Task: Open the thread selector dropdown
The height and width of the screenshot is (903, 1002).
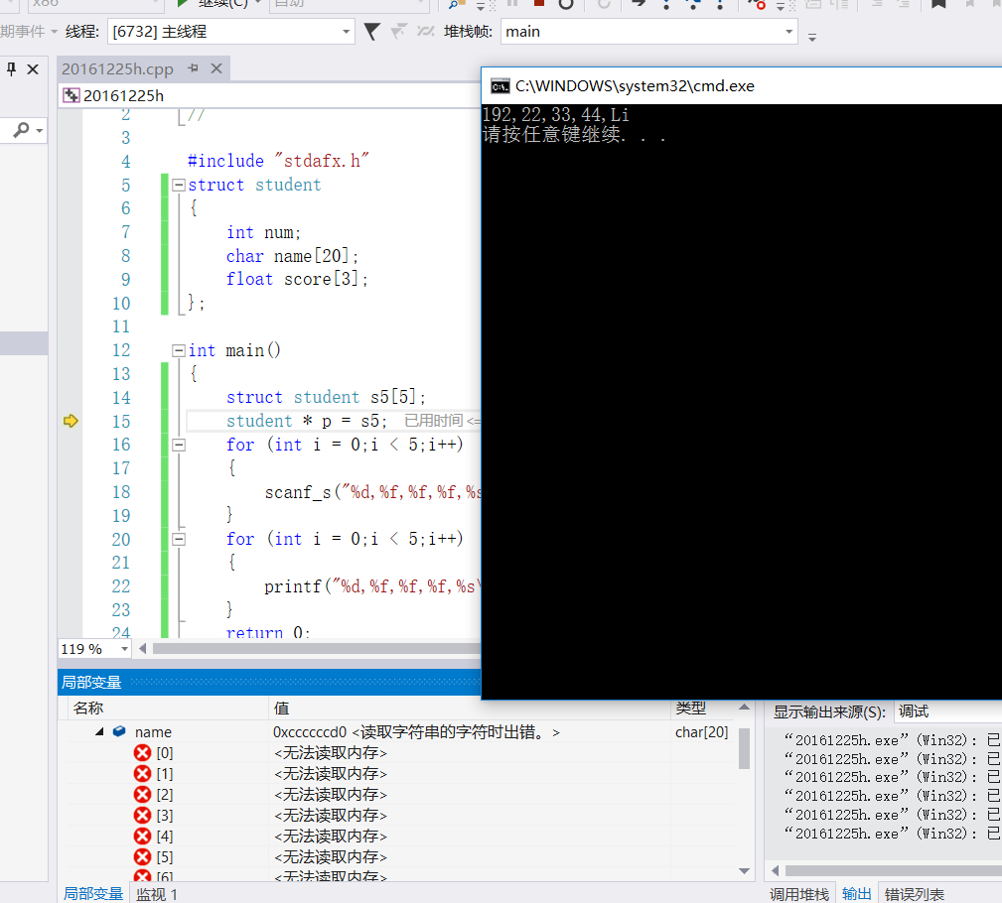Action: pyautogui.click(x=346, y=32)
